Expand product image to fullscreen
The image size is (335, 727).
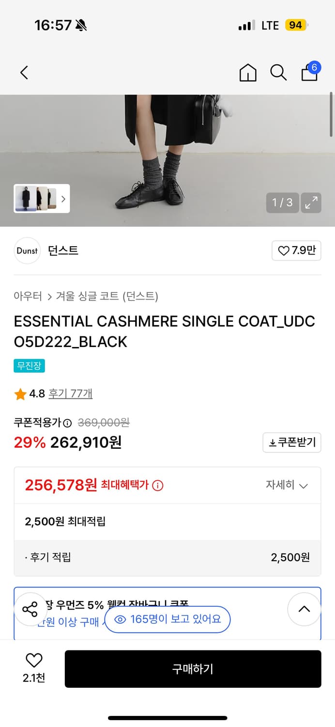[311, 203]
